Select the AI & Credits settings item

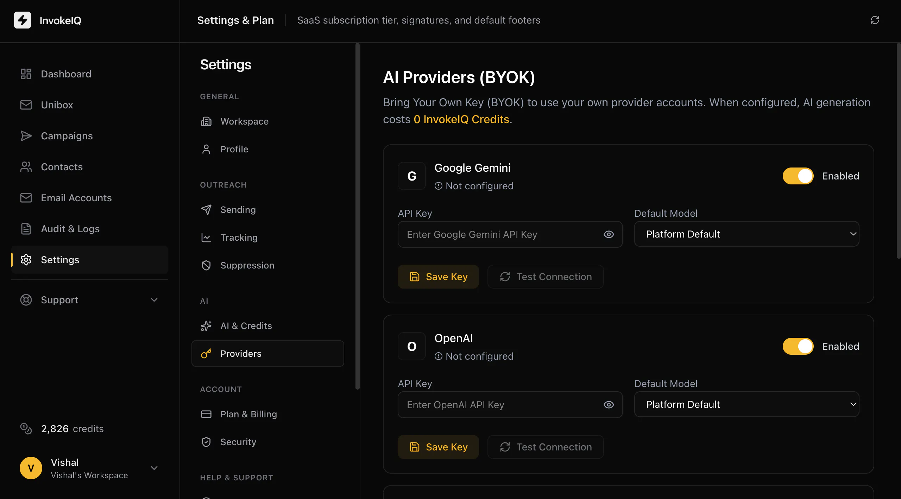(x=268, y=326)
